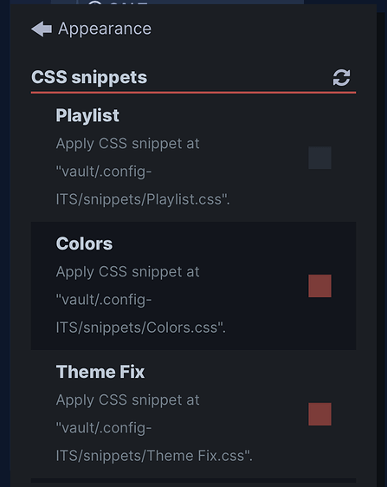Click the Theme Fix snippet name
Screen dimensions: 387x487
(x=100, y=372)
